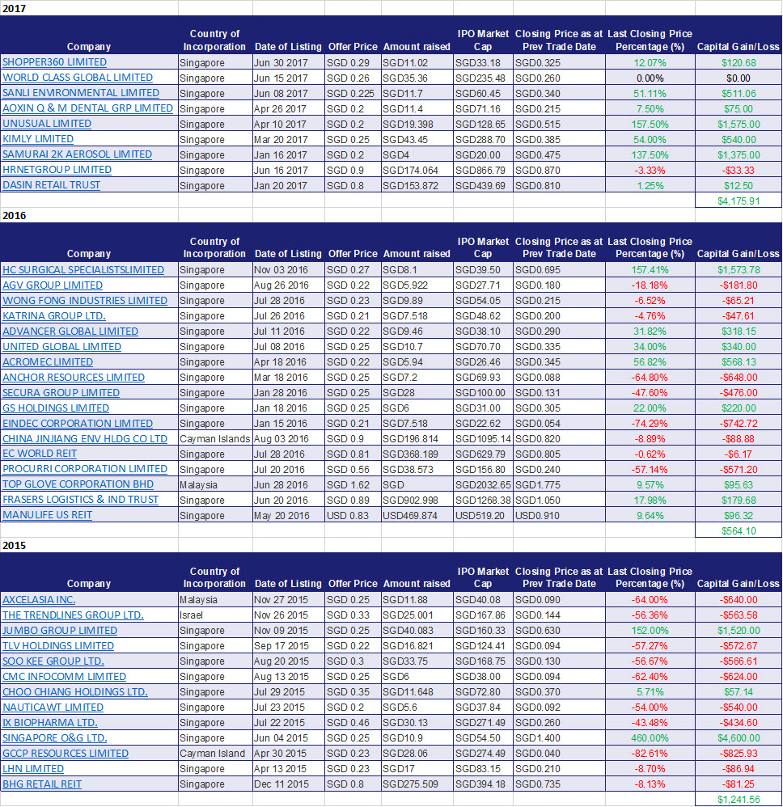
Task: Select the $0.00 capital gain cell
Action: coord(739,78)
